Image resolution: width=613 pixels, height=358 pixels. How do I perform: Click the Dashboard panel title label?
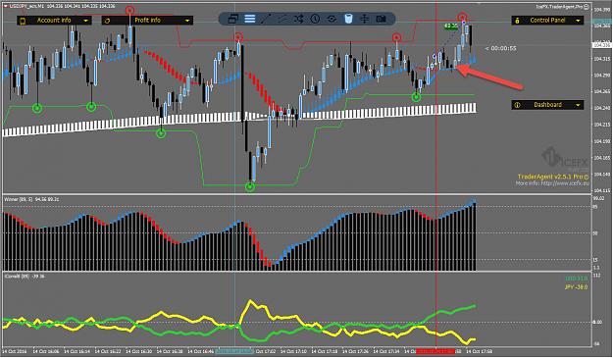tap(547, 105)
